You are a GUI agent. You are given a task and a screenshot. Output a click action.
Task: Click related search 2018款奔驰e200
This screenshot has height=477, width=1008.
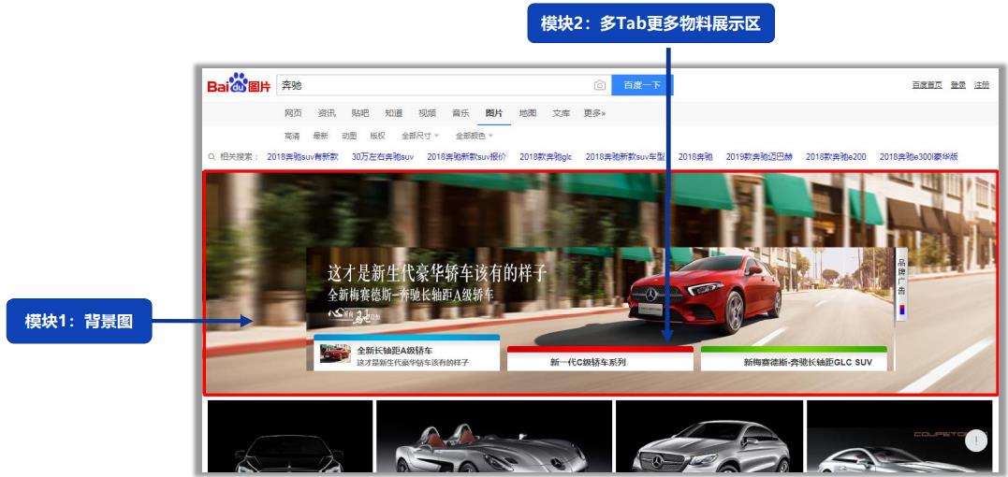[836, 156]
